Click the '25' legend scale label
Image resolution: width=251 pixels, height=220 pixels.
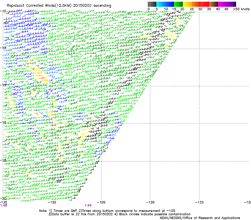[192, 9]
